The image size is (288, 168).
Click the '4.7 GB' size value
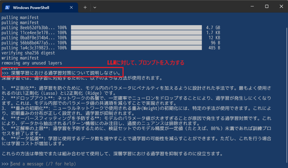213,28
